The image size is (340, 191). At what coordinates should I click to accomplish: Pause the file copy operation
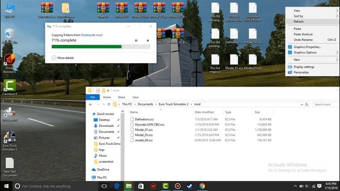click(x=136, y=40)
